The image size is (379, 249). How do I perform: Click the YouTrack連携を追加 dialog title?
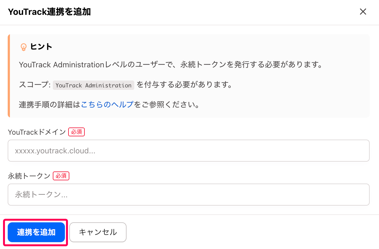pyautogui.click(x=50, y=12)
